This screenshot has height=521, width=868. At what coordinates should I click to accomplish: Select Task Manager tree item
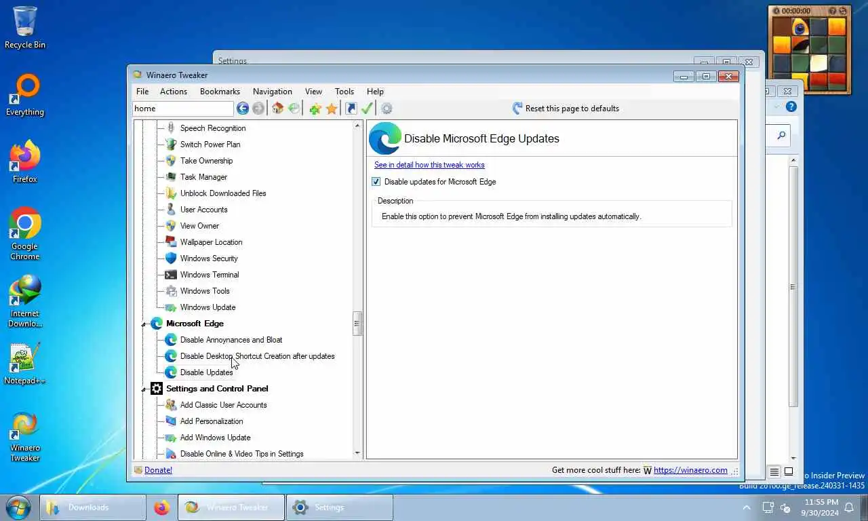point(203,177)
